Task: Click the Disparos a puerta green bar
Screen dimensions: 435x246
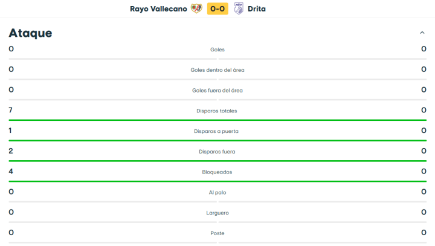Action: tap(217, 140)
